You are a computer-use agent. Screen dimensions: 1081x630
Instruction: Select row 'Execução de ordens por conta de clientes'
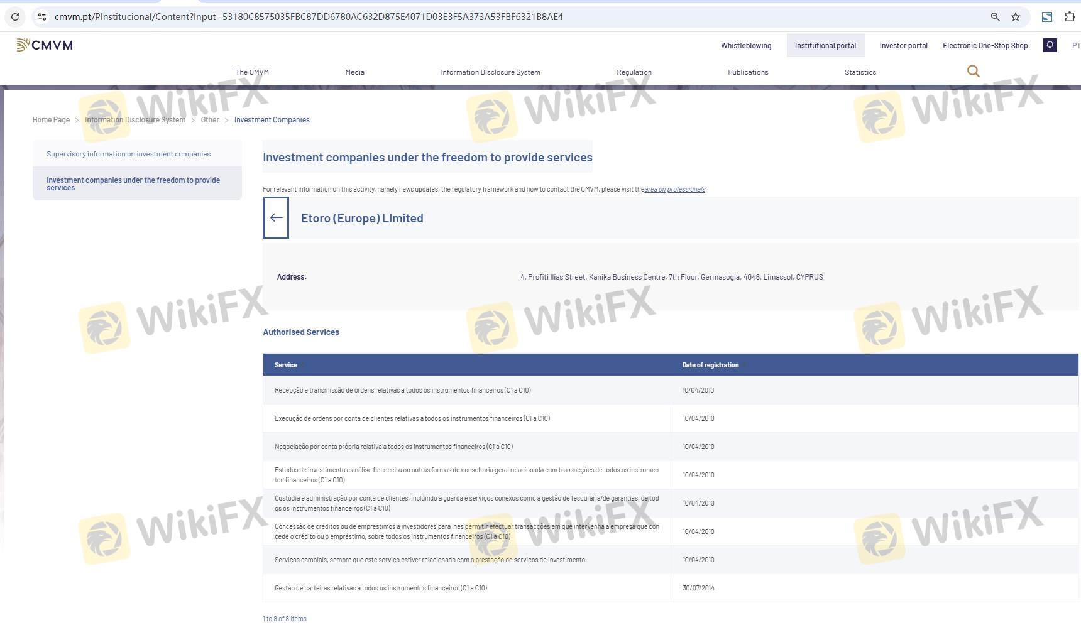pos(671,418)
